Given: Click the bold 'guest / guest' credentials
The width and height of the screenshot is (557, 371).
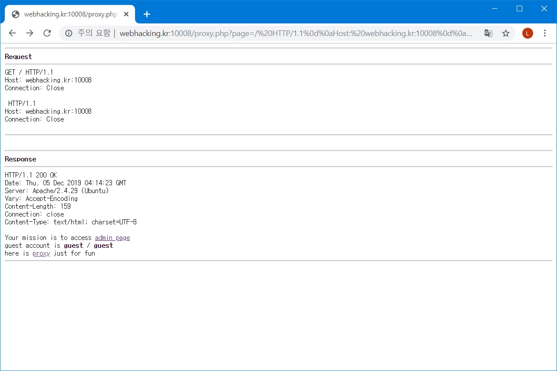Looking at the screenshot, I should tap(88, 246).
